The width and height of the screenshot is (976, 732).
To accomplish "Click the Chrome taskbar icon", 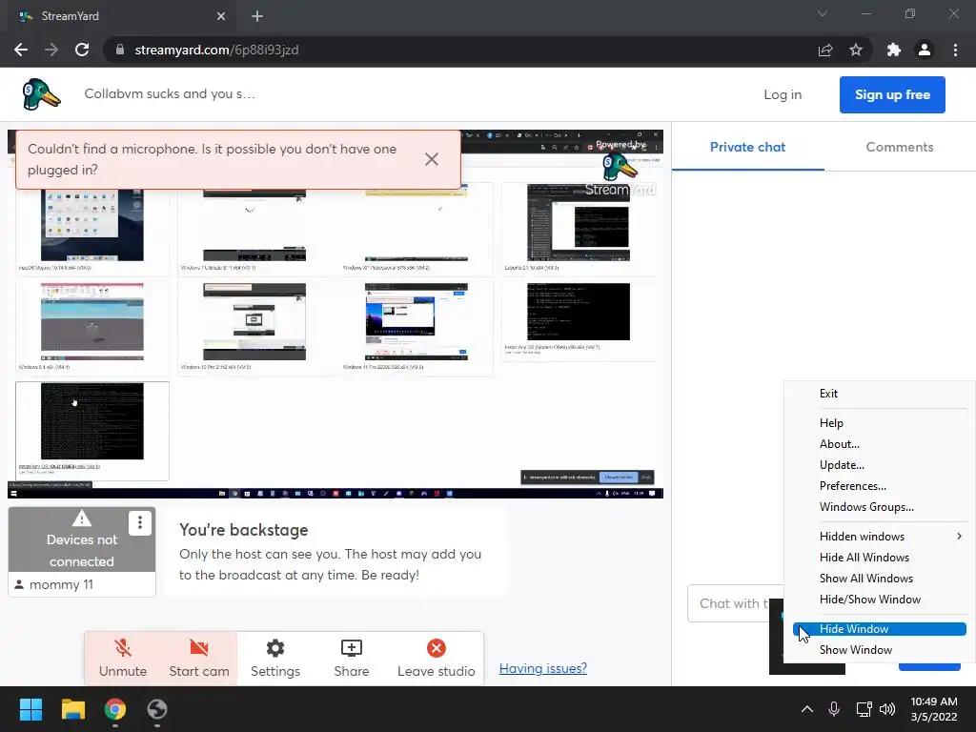I will tap(115, 709).
